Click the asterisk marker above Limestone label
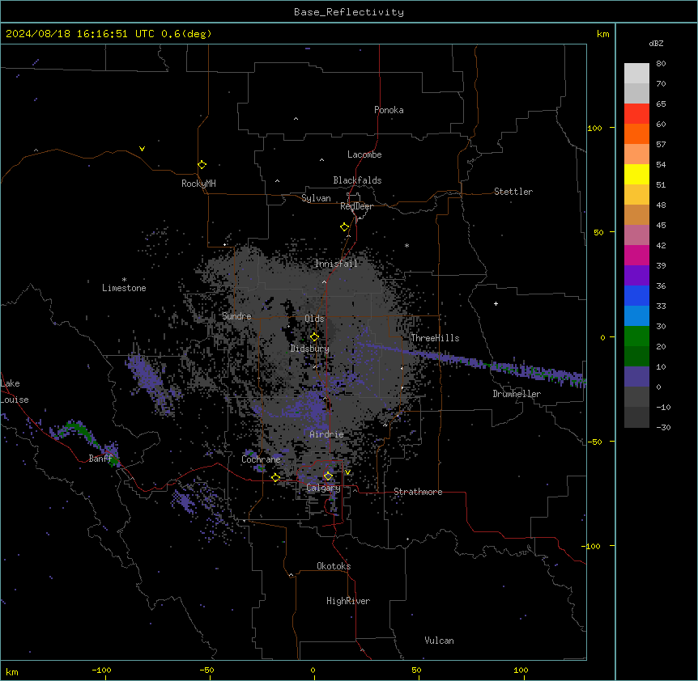The width and height of the screenshot is (698, 681). (x=124, y=280)
